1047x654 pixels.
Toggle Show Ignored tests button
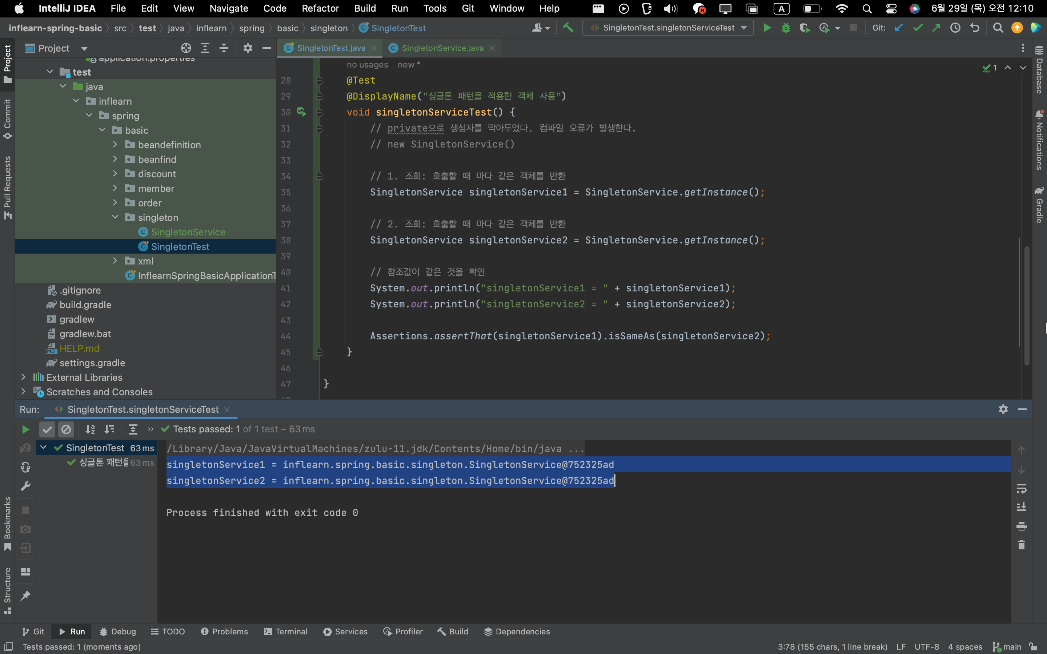click(66, 429)
